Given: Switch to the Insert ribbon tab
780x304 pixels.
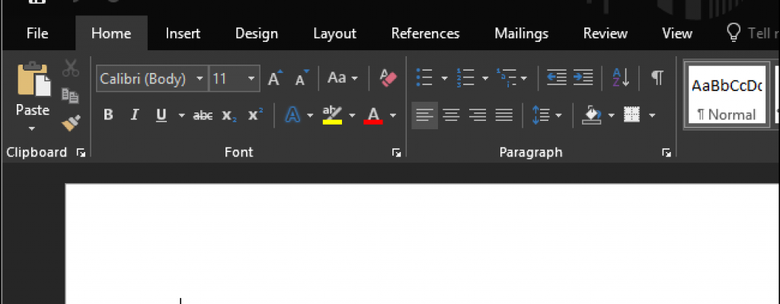Looking at the screenshot, I should coord(183,33).
